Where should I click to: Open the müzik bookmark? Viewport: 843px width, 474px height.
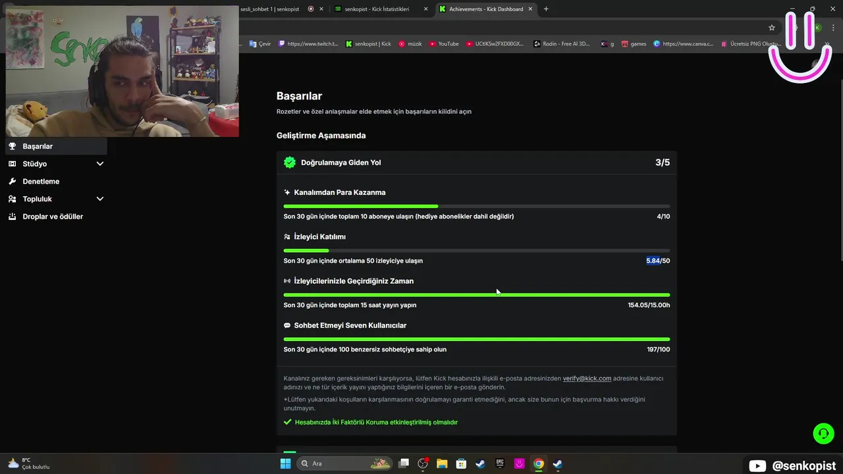tap(410, 44)
